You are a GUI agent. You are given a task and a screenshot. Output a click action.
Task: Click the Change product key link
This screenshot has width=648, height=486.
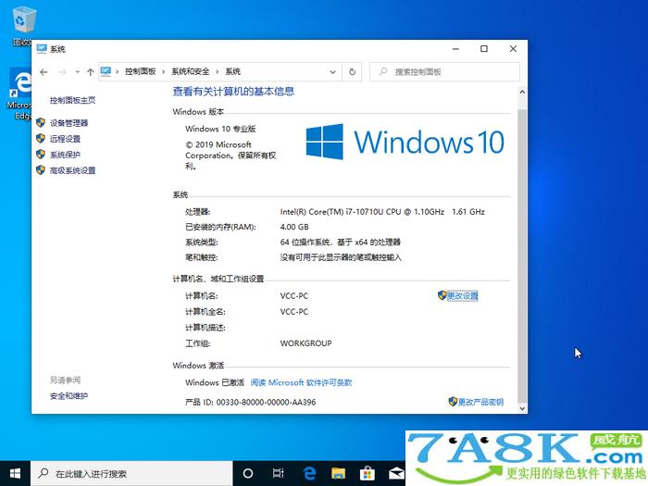point(480,402)
